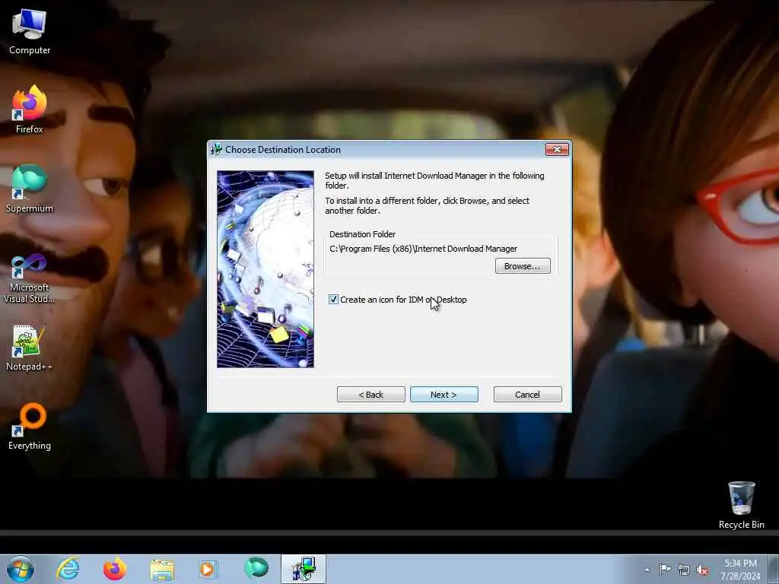Open the network tray icon
Viewport: 779px width, 584px height.
(684, 570)
